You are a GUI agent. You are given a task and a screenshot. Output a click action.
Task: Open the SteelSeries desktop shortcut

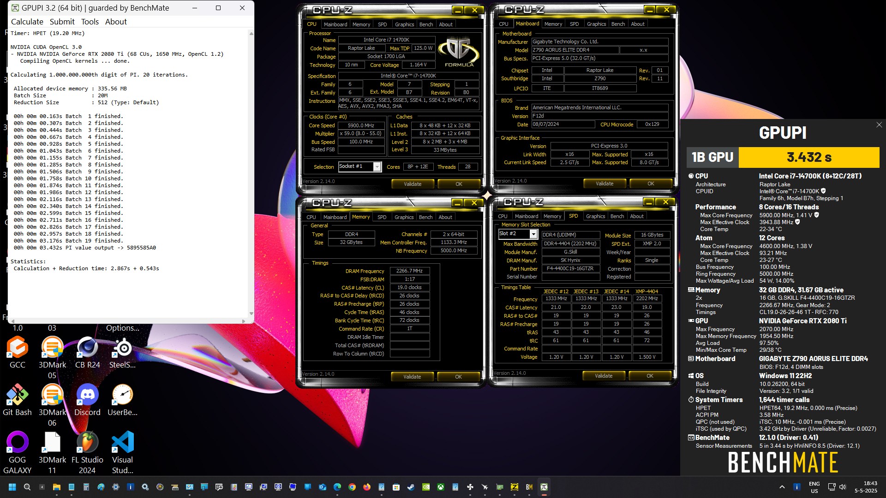point(122,353)
